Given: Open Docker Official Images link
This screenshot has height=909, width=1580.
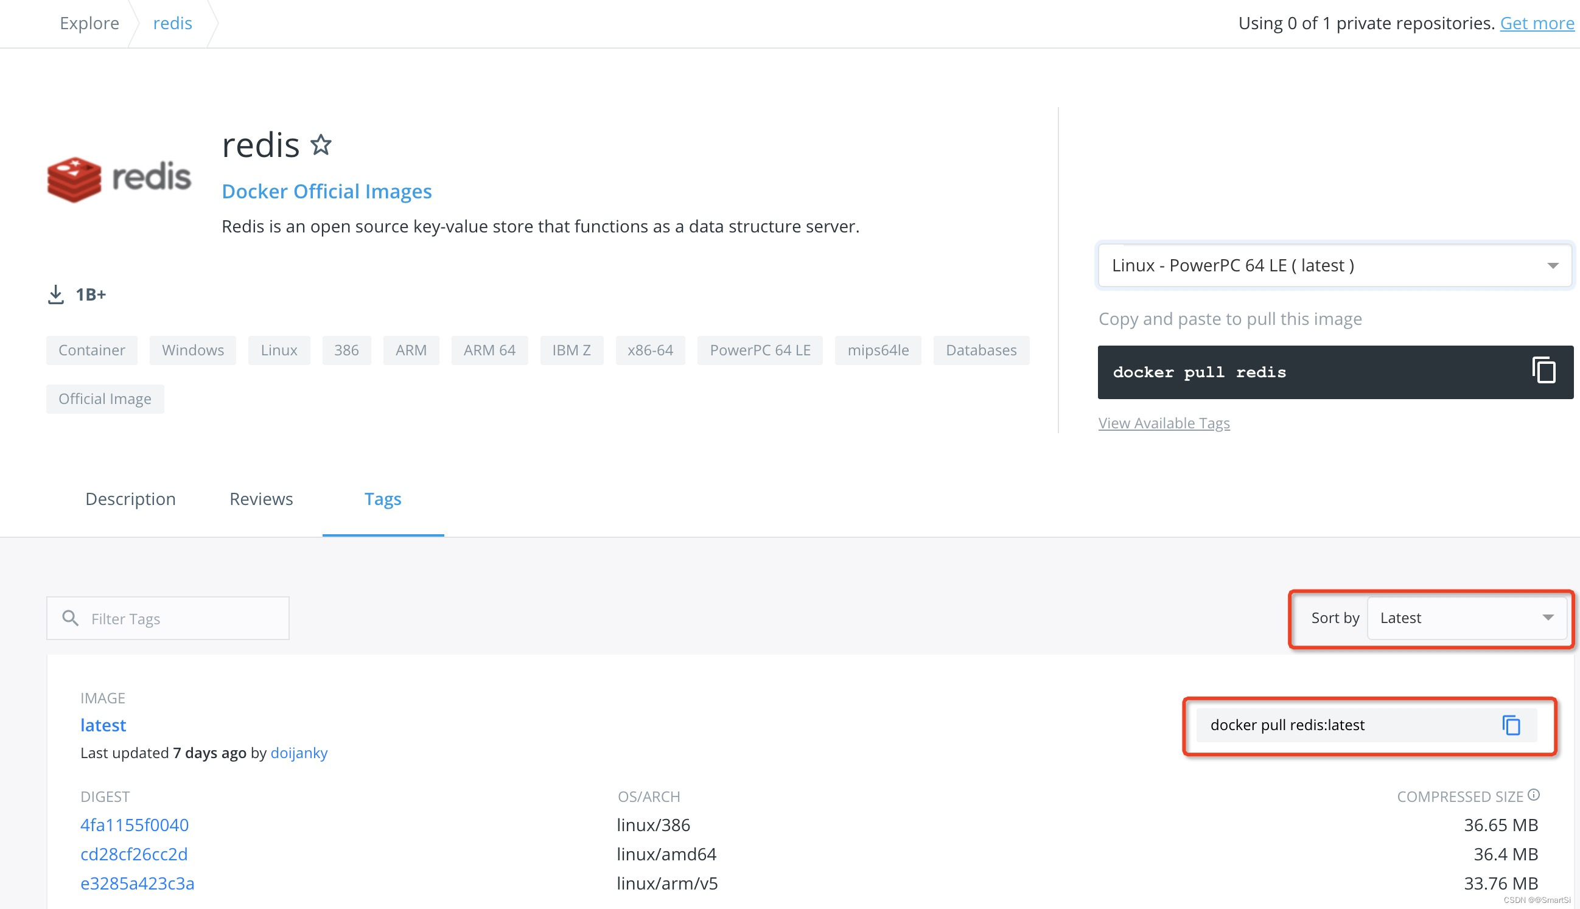Looking at the screenshot, I should pos(326,191).
